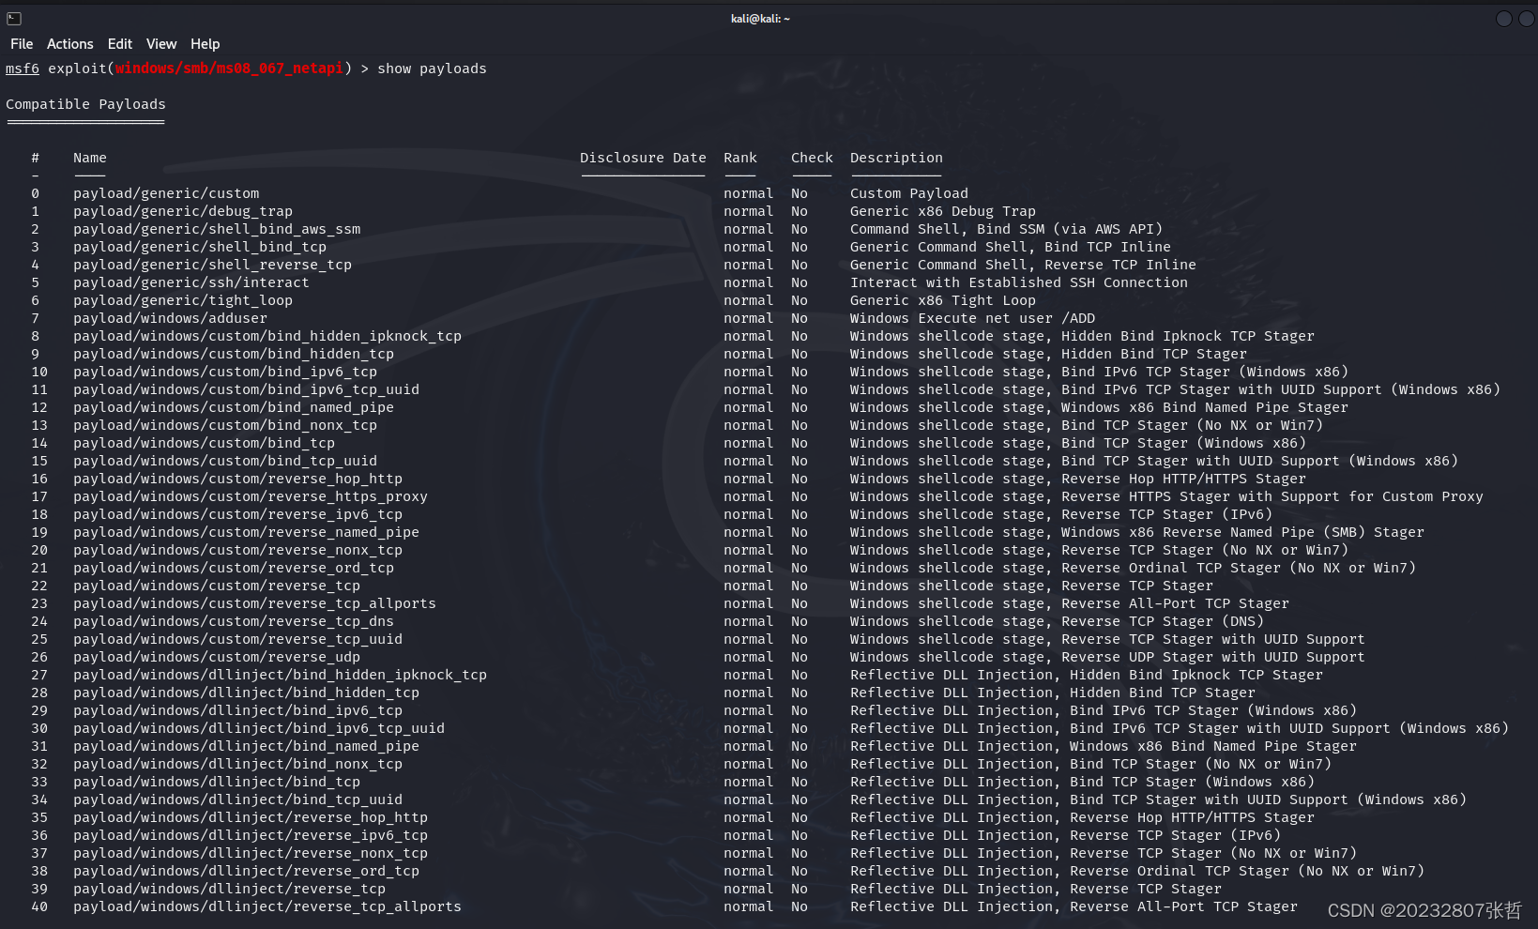
Task: Select payload/windows/custom/reverse_hop_http
Action: (238, 479)
